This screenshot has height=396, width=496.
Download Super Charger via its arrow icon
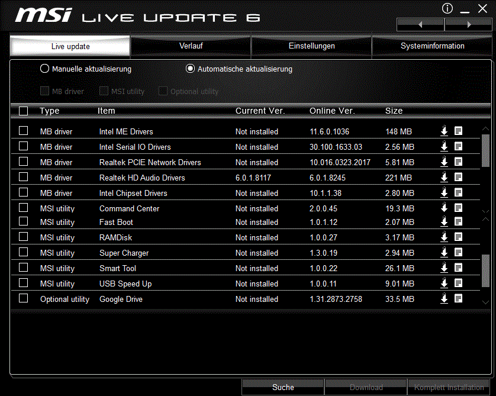(x=444, y=252)
